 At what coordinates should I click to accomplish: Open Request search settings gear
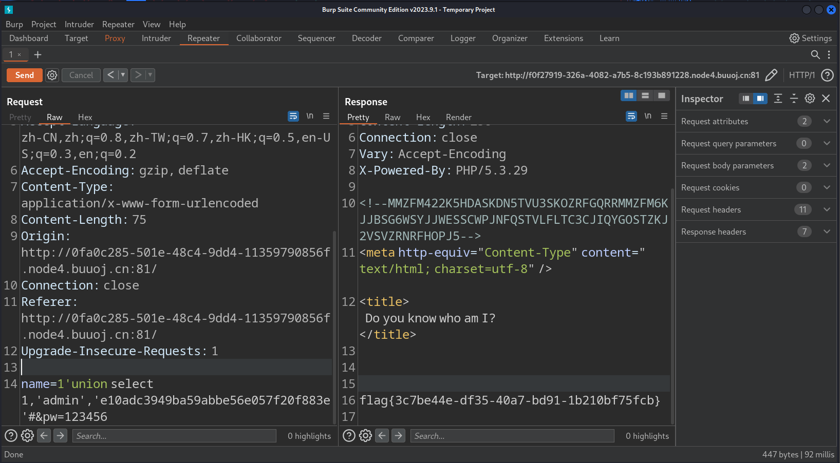pos(27,436)
